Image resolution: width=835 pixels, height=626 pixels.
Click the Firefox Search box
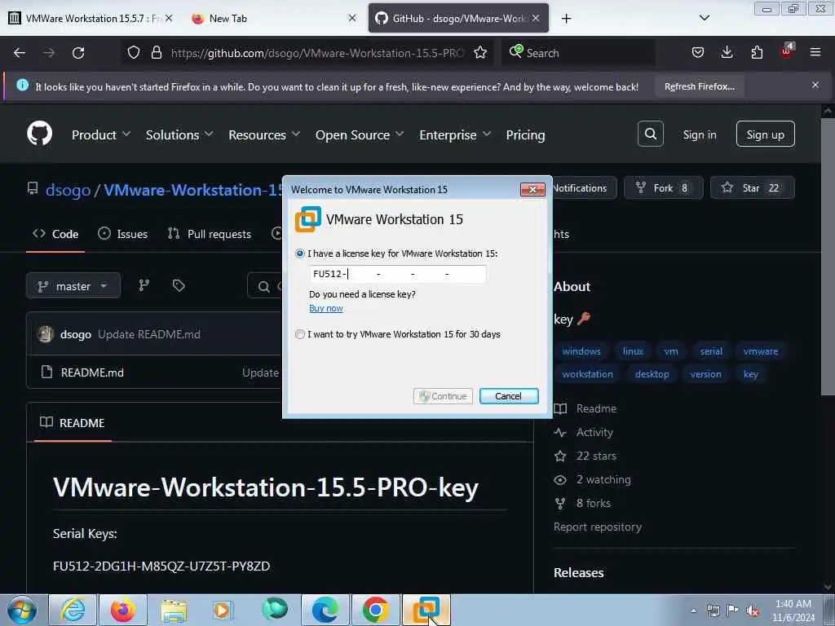(579, 53)
